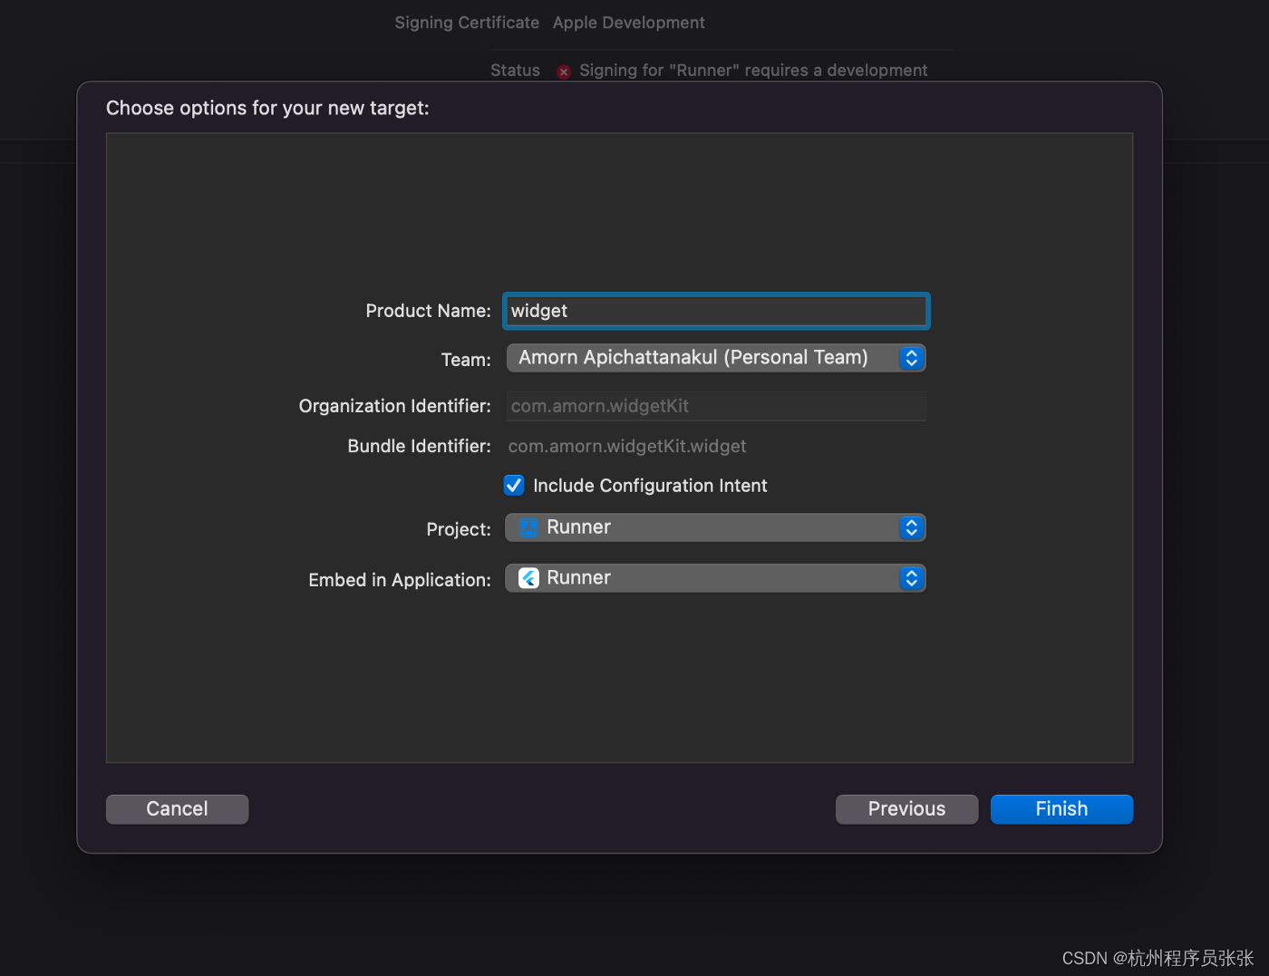Click the Product Name input field

[x=715, y=311]
